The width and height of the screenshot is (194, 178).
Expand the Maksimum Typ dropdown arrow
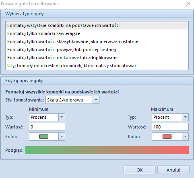[x=185, y=117]
